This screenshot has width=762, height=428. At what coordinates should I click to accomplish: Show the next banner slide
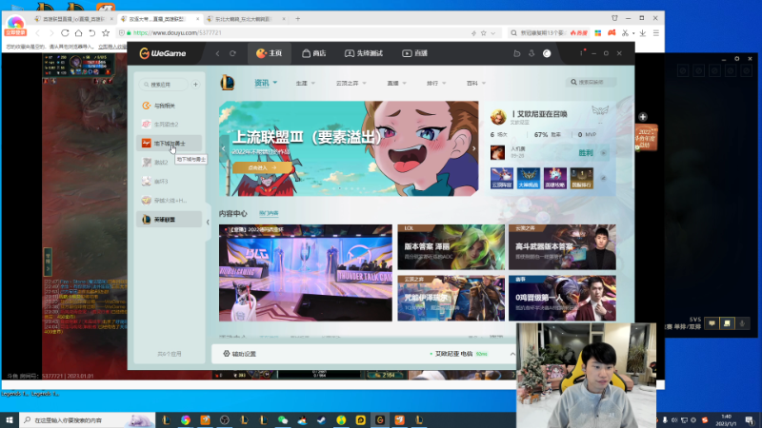(x=473, y=148)
